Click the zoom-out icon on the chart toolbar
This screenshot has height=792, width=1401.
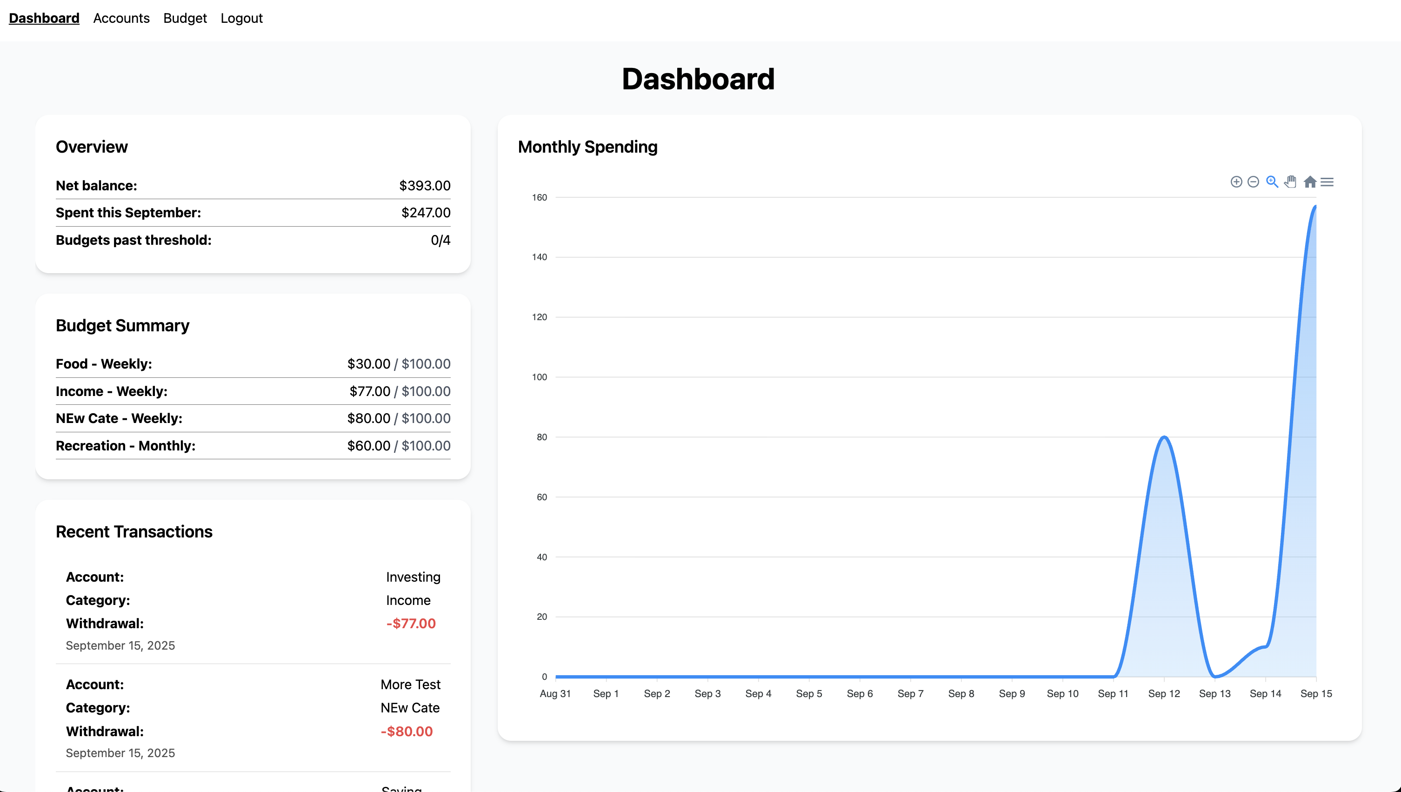[1253, 181]
